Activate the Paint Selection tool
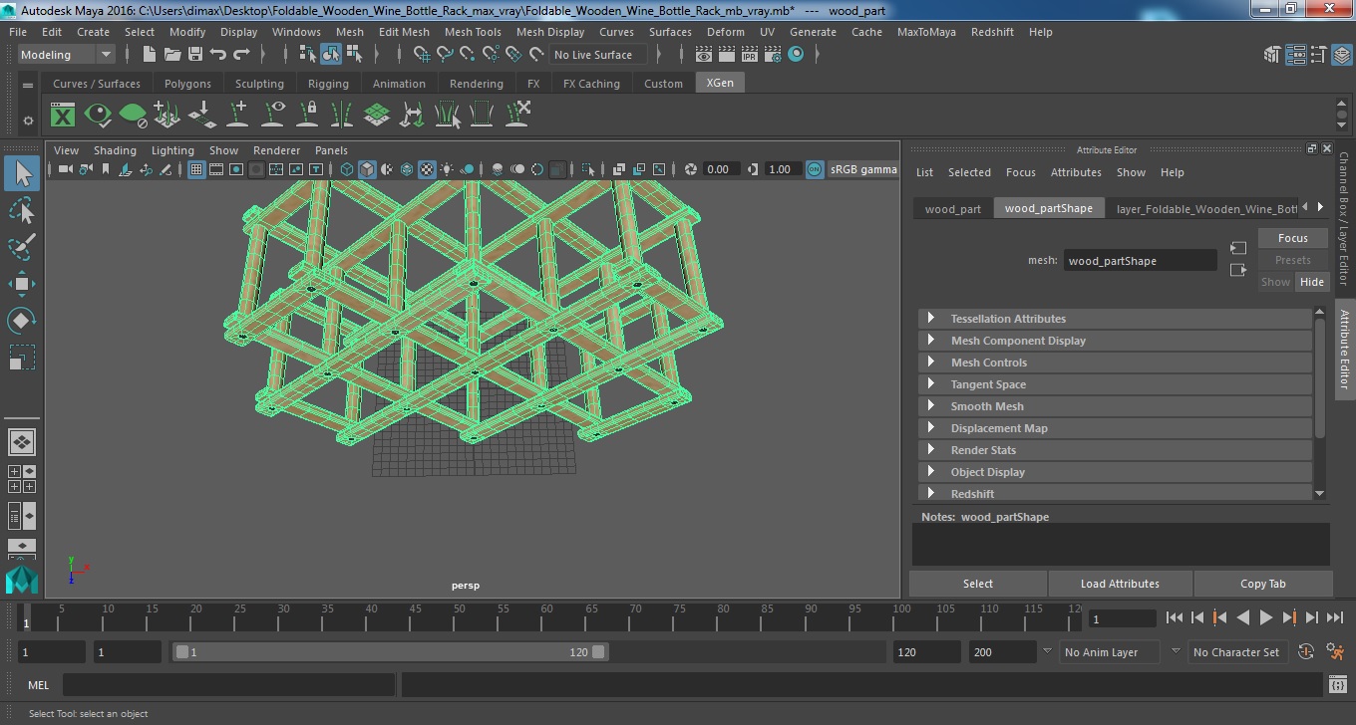The width and height of the screenshot is (1356, 725). click(22, 247)
